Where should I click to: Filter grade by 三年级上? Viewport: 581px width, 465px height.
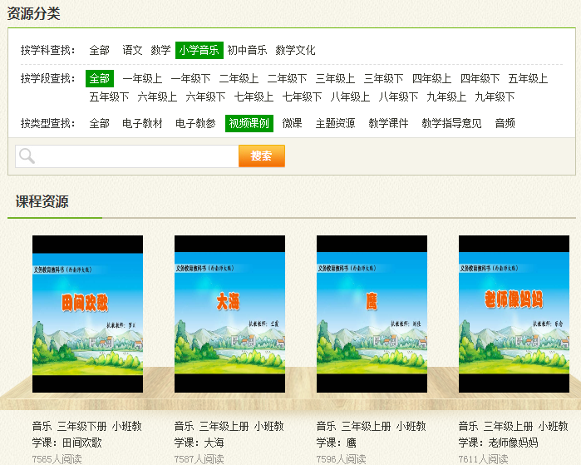(x=335, y=79)
